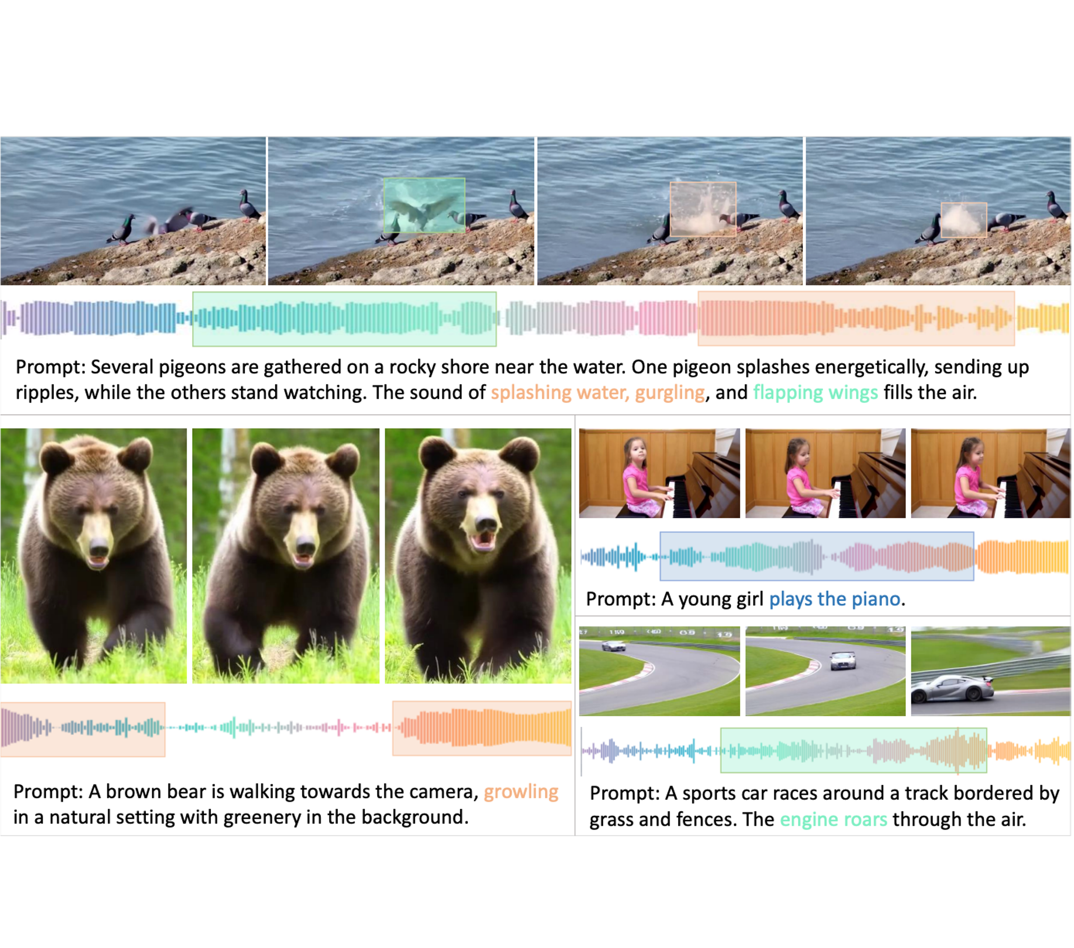Image resolution: width=1074 pixels, height=948 pixels.
Task: Click the first pigeon frame thumbnail
Action: point(132,211)
